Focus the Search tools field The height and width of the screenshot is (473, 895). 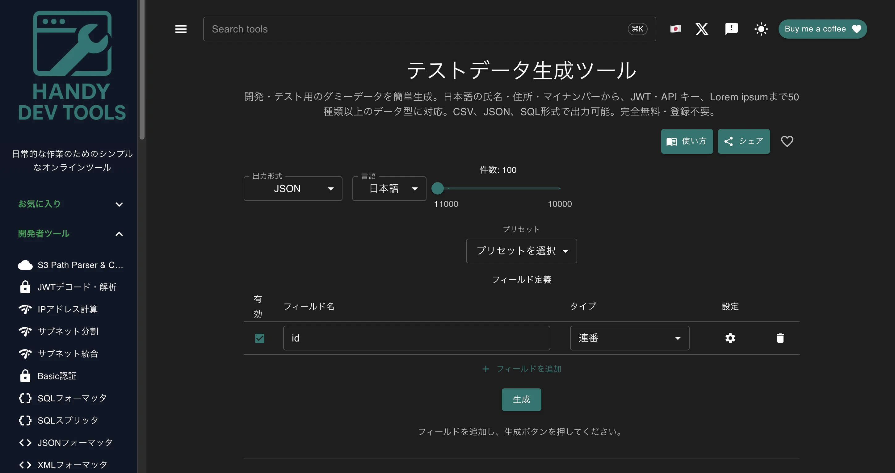coord(429,29)
